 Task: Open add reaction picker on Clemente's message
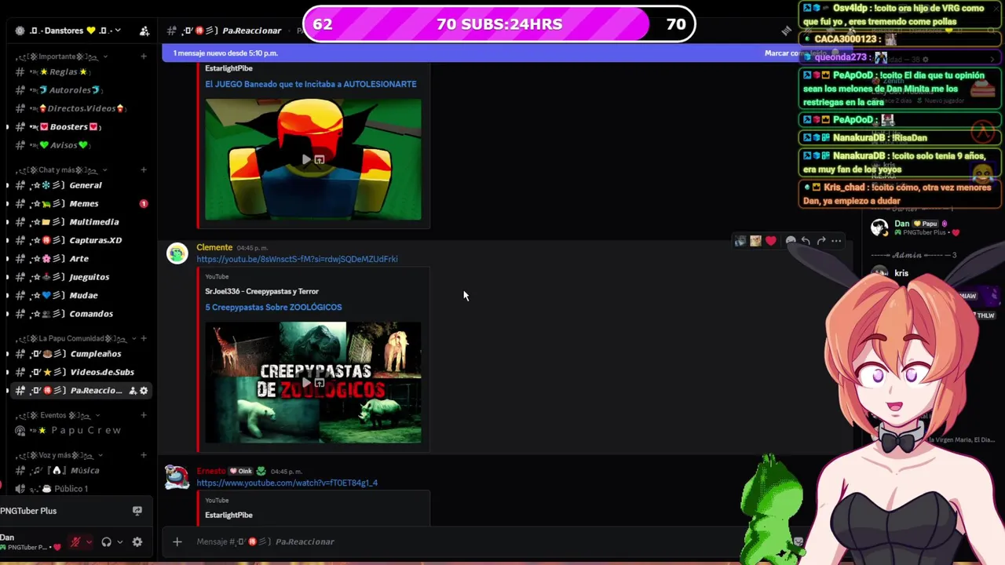[791, 241]
